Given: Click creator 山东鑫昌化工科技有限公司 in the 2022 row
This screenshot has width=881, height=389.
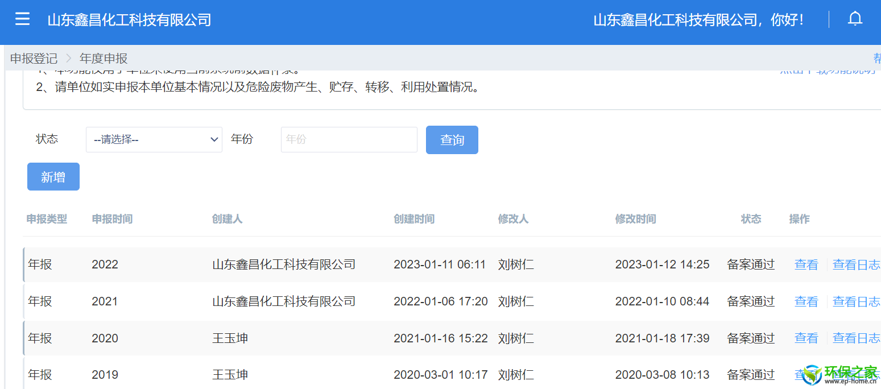Looking at the screenshot, I should (x=284, y=264).
